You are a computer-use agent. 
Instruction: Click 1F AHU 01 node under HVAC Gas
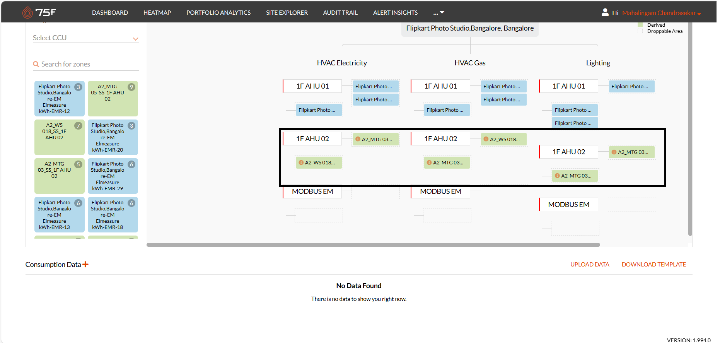coord(440,86)
